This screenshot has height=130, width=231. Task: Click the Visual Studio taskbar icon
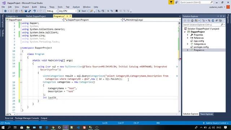click(66, 127)
